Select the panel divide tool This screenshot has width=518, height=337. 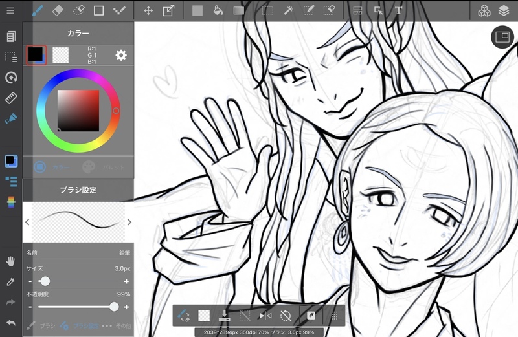click(358, 10)
